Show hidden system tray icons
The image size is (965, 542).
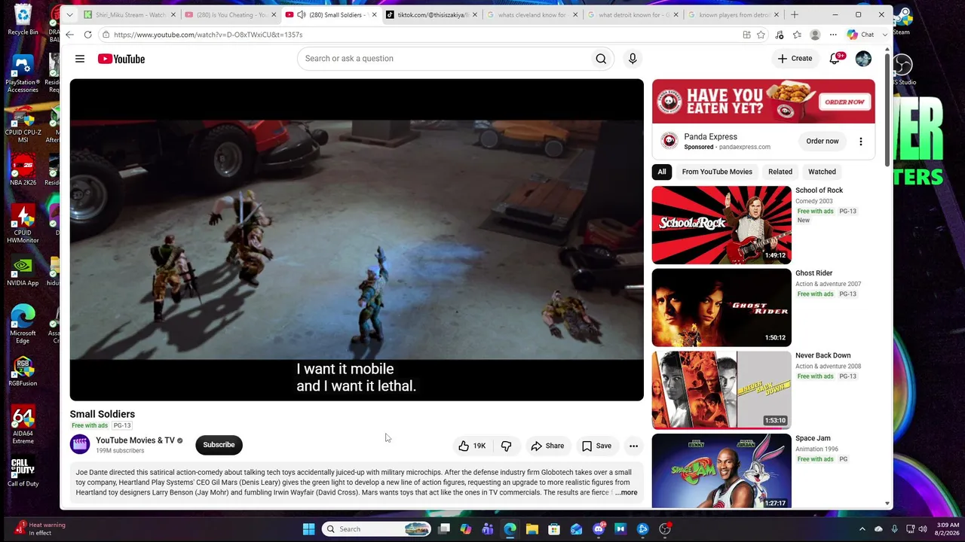(862, 529)
